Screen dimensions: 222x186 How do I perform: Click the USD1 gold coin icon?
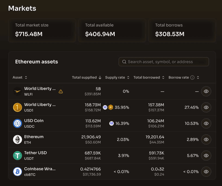click(x=18, y=107)
